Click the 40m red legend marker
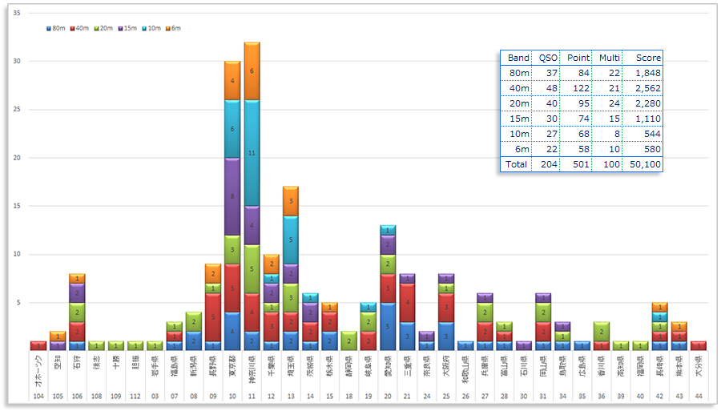Image resolution: width=721 pixels, height=411 pixels. pos(71,28)
